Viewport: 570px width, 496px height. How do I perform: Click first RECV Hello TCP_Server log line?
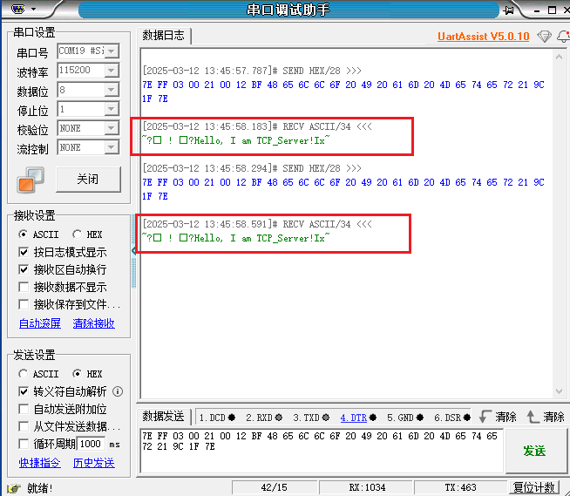(x=236, y=140)
